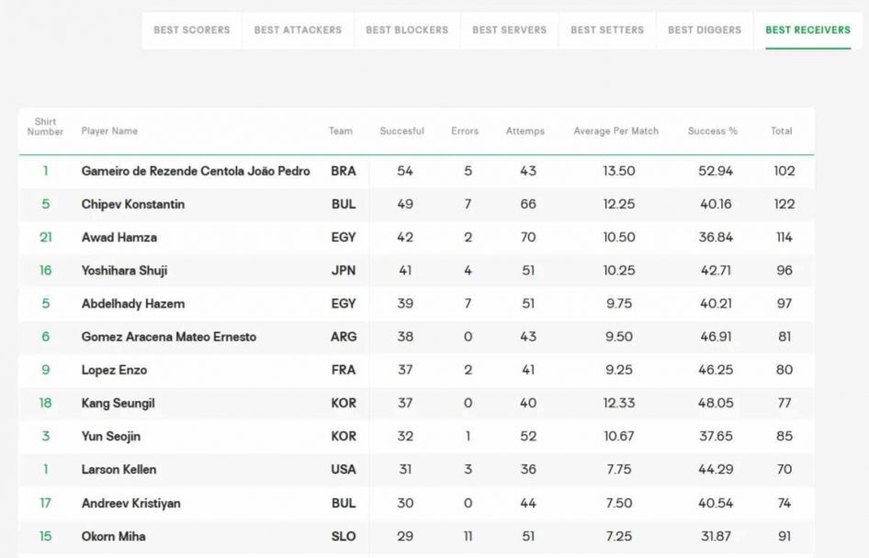This screenshot has width=869, height=558.
Task: Click the Succesful column header
Action: (x=401, y=131)
